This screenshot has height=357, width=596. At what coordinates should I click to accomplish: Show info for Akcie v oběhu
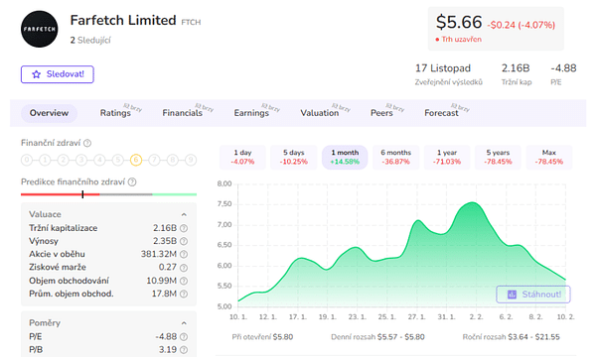(x=184, y=254)
